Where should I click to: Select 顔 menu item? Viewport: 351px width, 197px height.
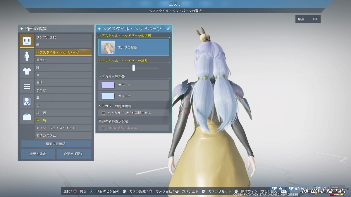[63, 45]
